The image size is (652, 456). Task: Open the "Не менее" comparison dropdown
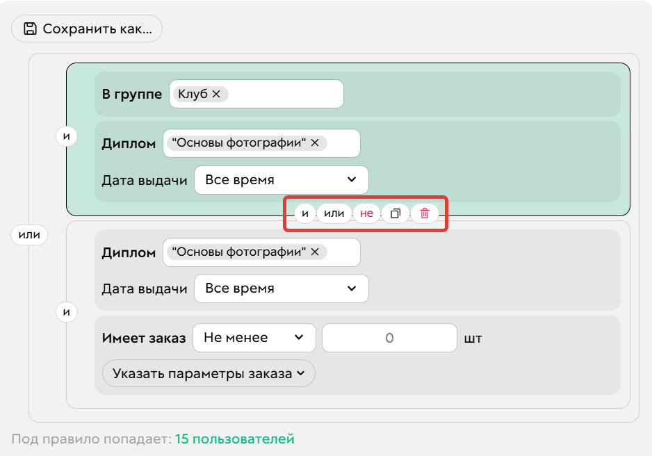254,337
